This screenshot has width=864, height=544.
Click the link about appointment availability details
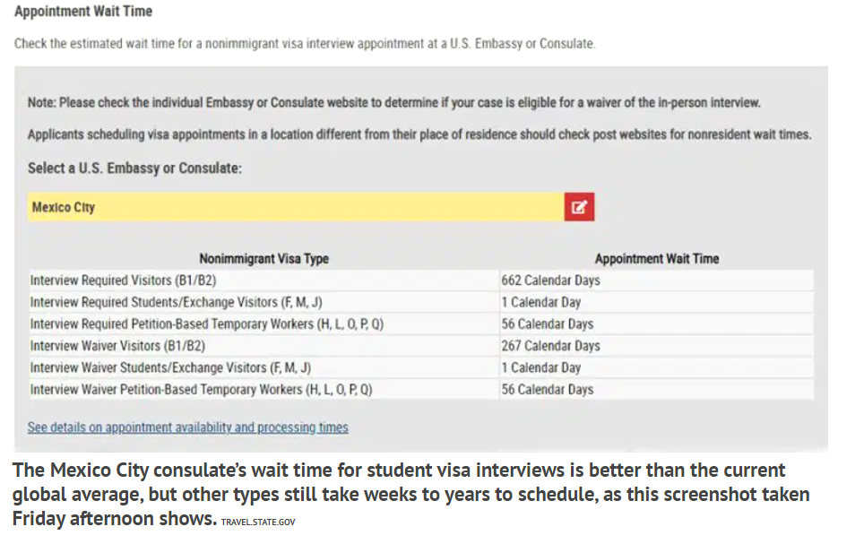tap(187, 427)
